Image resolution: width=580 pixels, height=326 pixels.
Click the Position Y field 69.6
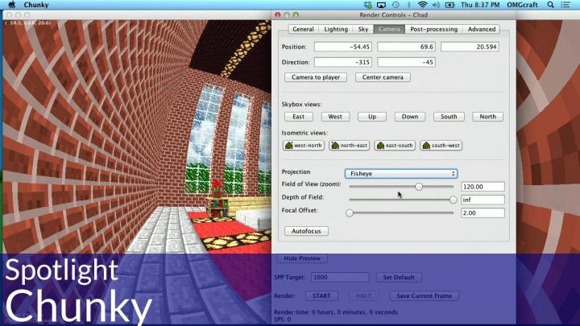pyautogui.click(x=406, y=47)
